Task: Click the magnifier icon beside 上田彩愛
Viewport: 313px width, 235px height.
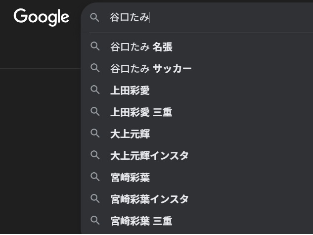Action: click(95, 91)
